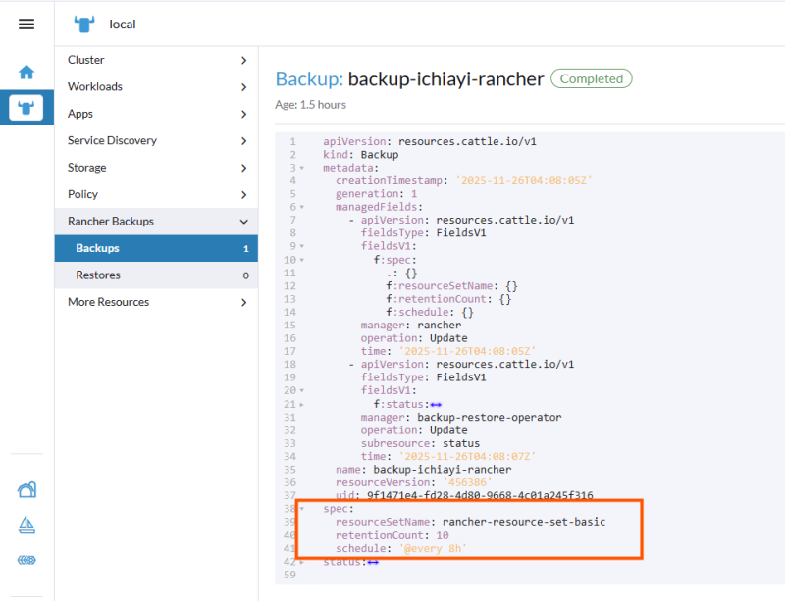
Task: Select the Backups menu item
Action: coord(156,248)
